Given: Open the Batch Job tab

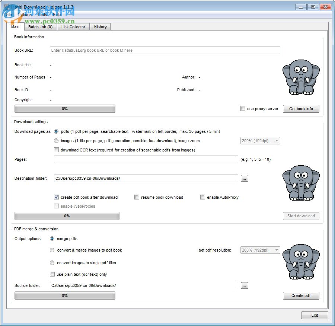Looking at the screenshot, I should pyautogui.click(x=41, y=27).
